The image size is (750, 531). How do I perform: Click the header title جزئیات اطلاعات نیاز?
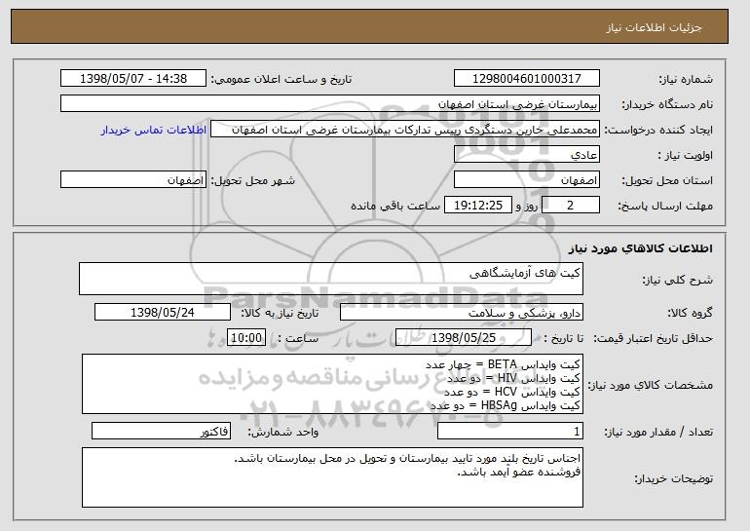pos(654,27)
